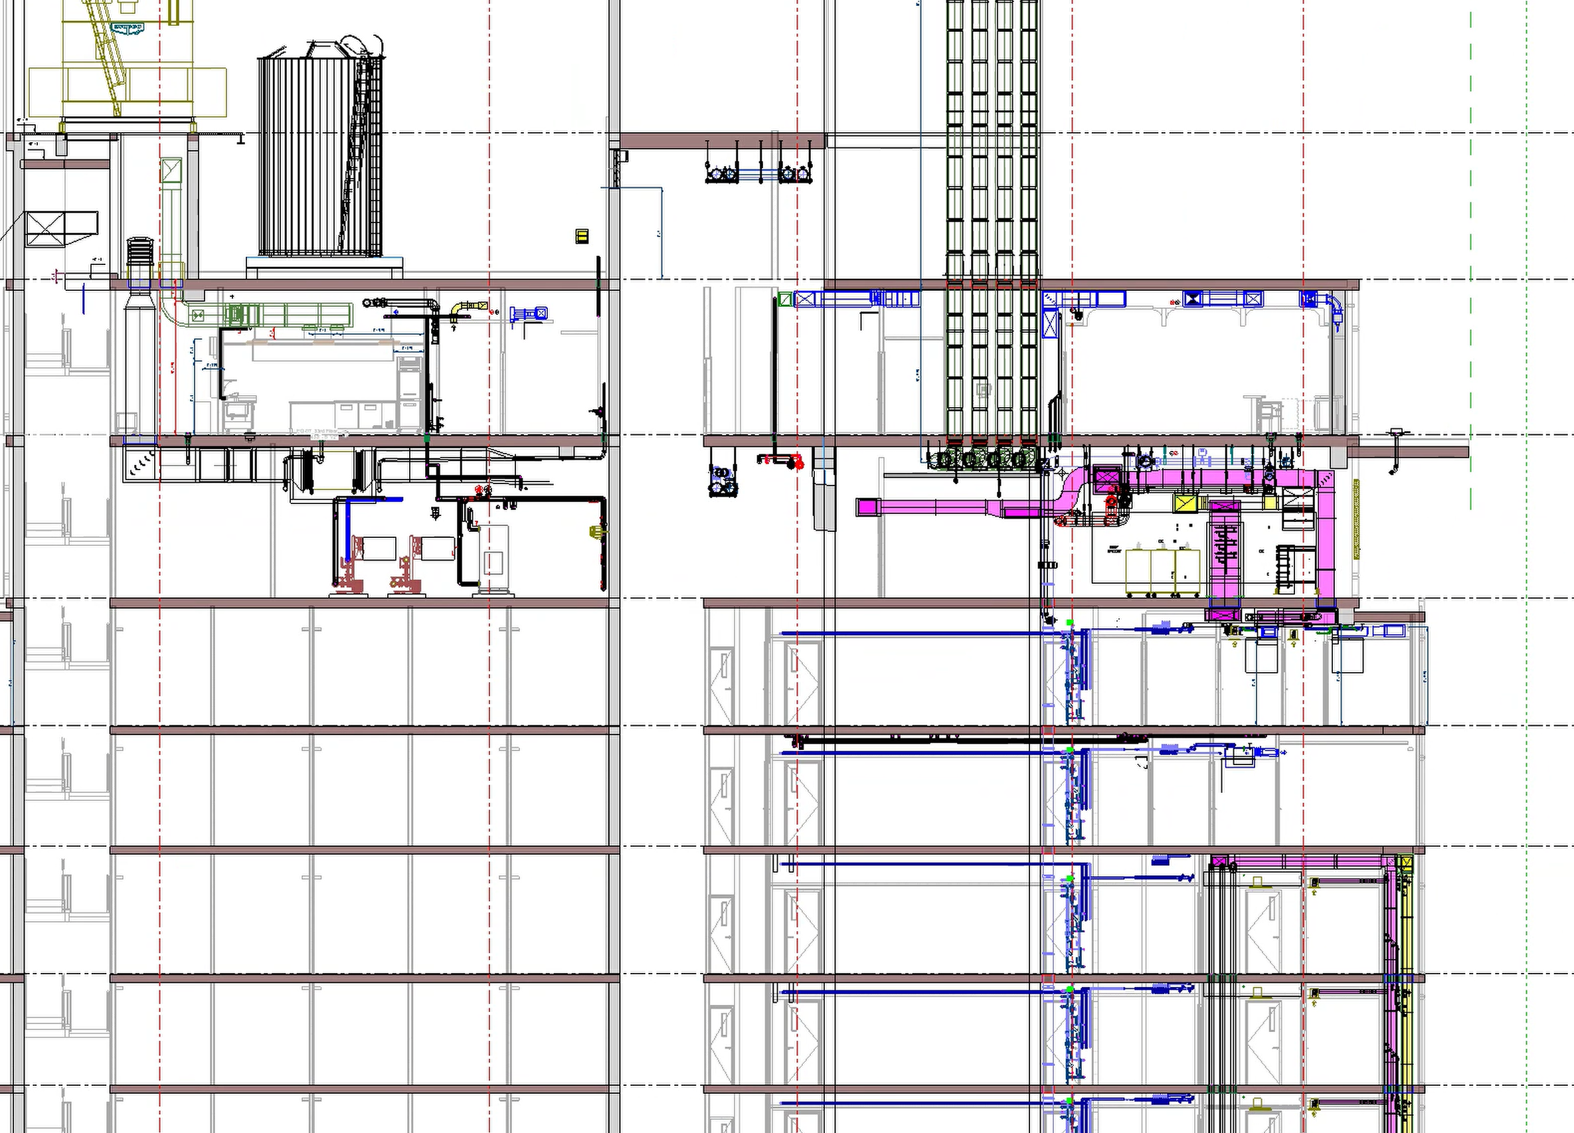
Task: Select the blue crossed-box duct at top left
Action: [x=805, y=300]
